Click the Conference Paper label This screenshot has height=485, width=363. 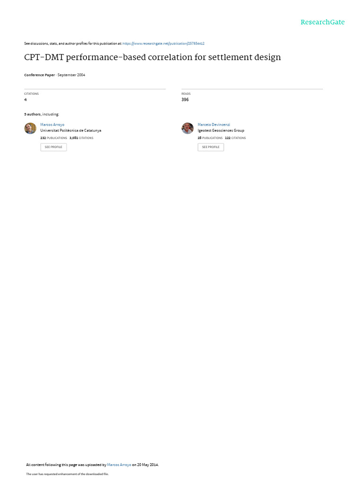pyautogui.click(x=40, y=75)
